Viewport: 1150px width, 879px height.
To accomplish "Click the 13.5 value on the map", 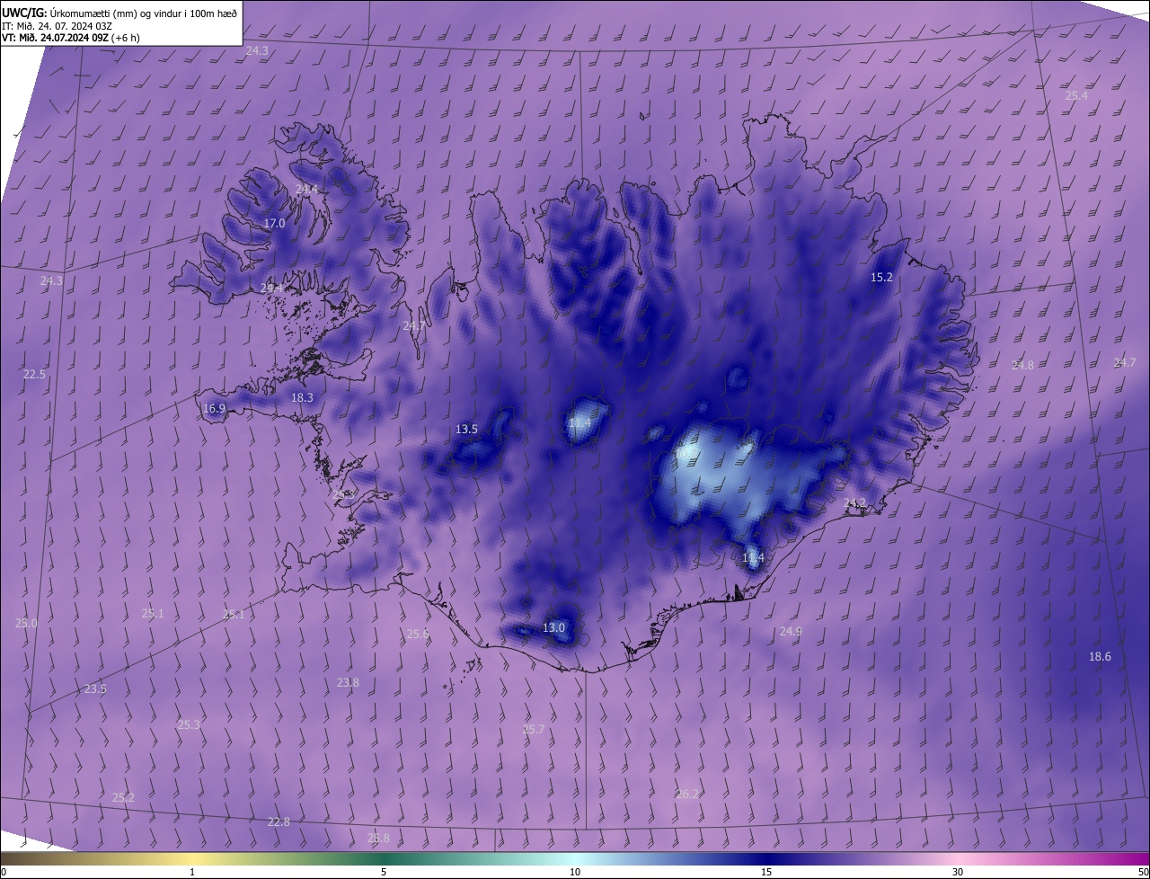I will pos(466,430).
